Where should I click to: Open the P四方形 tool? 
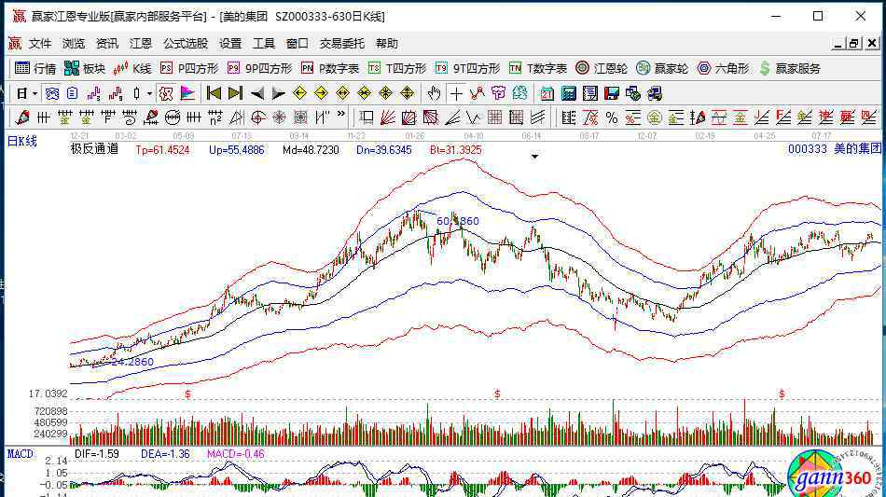point(189,68)
